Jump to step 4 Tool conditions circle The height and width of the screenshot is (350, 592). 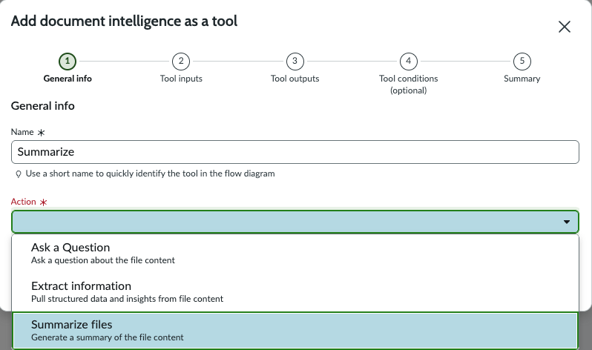(409, 61)
